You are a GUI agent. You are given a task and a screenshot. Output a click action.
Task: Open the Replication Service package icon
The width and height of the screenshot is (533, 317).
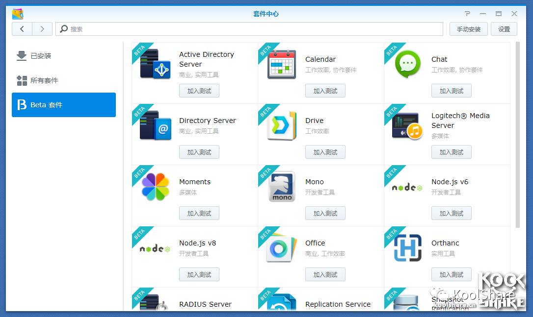pyautogui.click(x=281, y=302)
